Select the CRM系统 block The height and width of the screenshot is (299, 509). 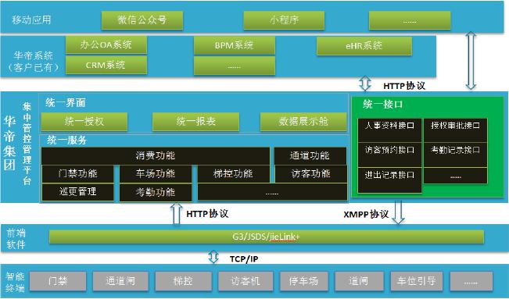pyautogui.click(x=106, y=65)
